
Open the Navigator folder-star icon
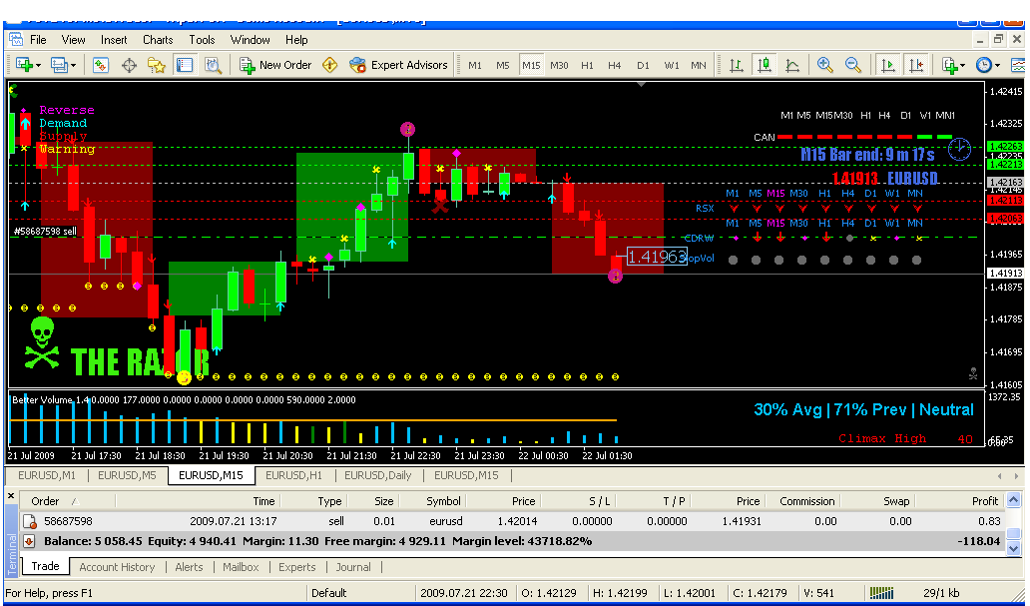(x=157, y=65)
